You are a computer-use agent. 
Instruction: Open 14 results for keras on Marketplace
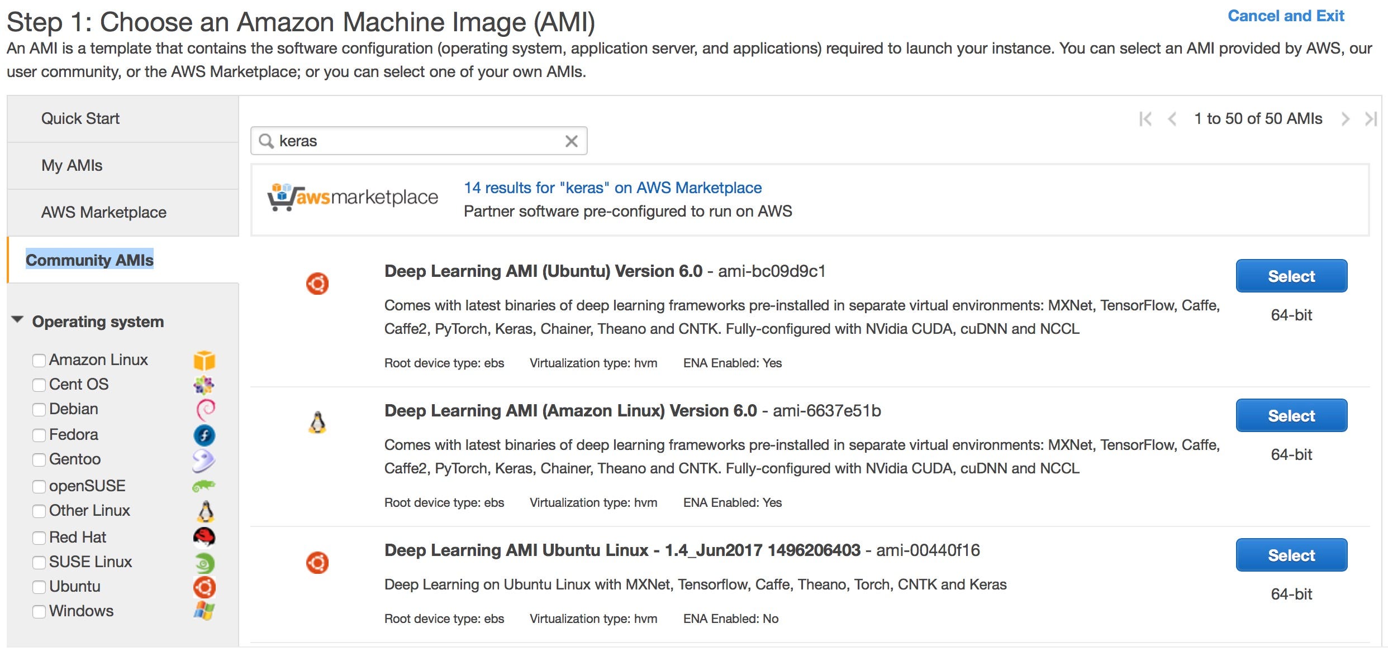tap(612, 188)
